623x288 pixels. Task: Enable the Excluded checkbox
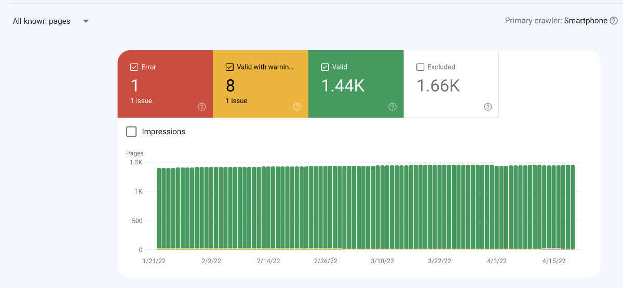coord(421,67)
